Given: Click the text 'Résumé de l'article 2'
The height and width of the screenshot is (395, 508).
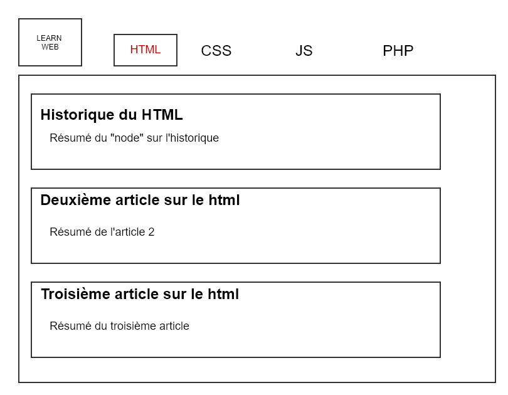Looking at the screenshot, I should (102, 232).
